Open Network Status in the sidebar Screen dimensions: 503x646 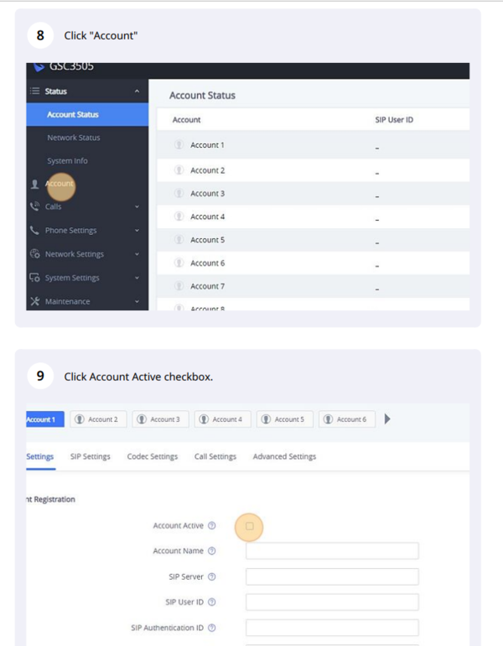(x=74, y=138)
